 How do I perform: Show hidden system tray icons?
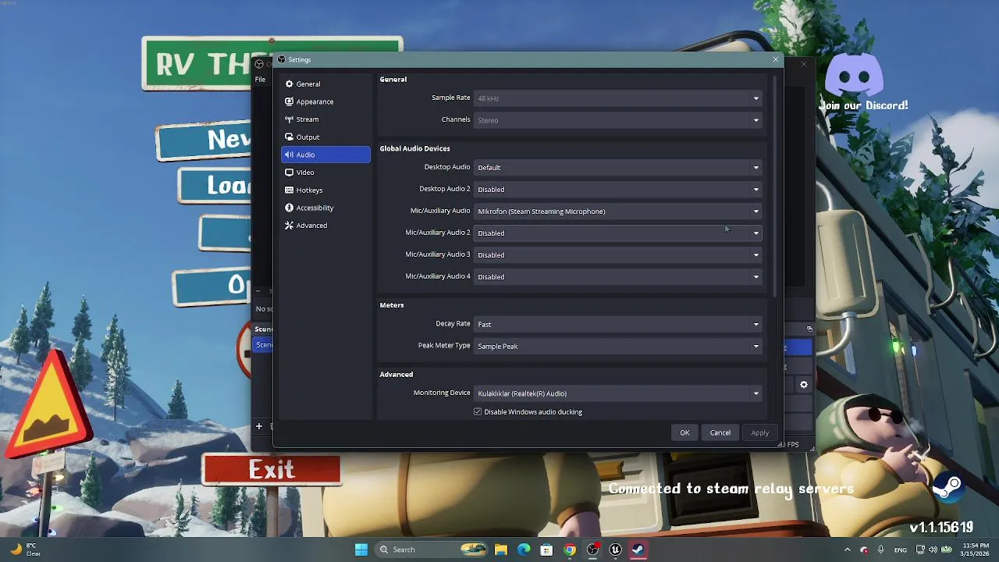[848, 550]
